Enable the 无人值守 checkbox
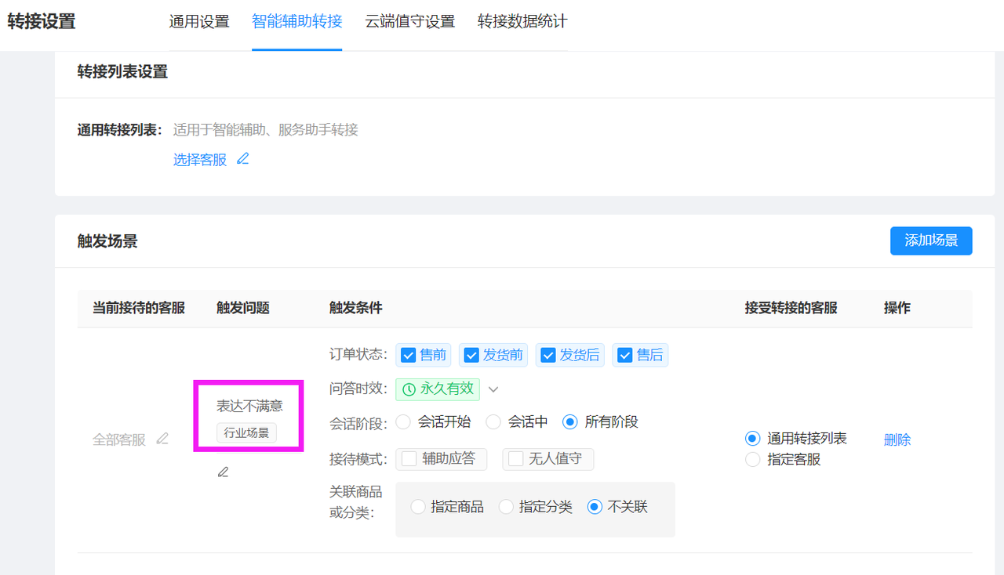This screenshot has height=575, width=1004. click(515, 459)
